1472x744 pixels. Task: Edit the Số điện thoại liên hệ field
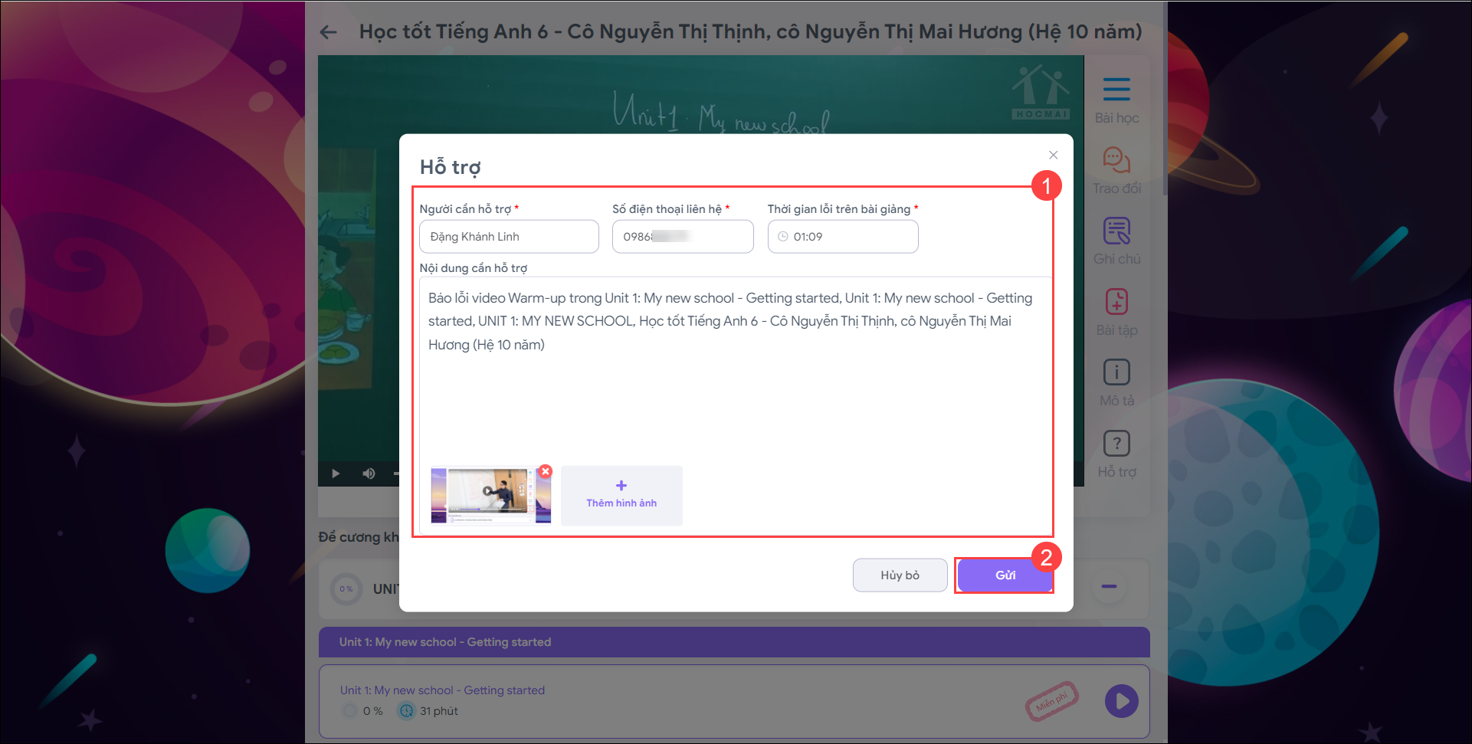(683, 237)
